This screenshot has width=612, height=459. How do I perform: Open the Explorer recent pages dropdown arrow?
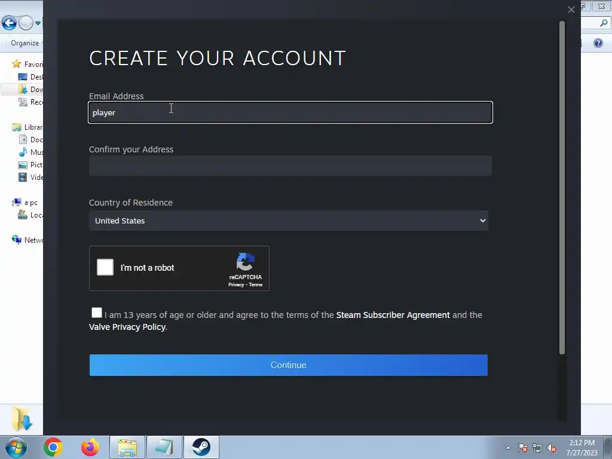pos(38,23)
